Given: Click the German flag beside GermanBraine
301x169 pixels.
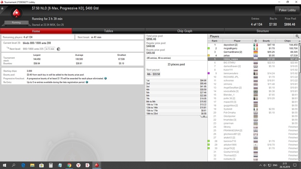Looking at the screenshot, I should click(255, 52).
